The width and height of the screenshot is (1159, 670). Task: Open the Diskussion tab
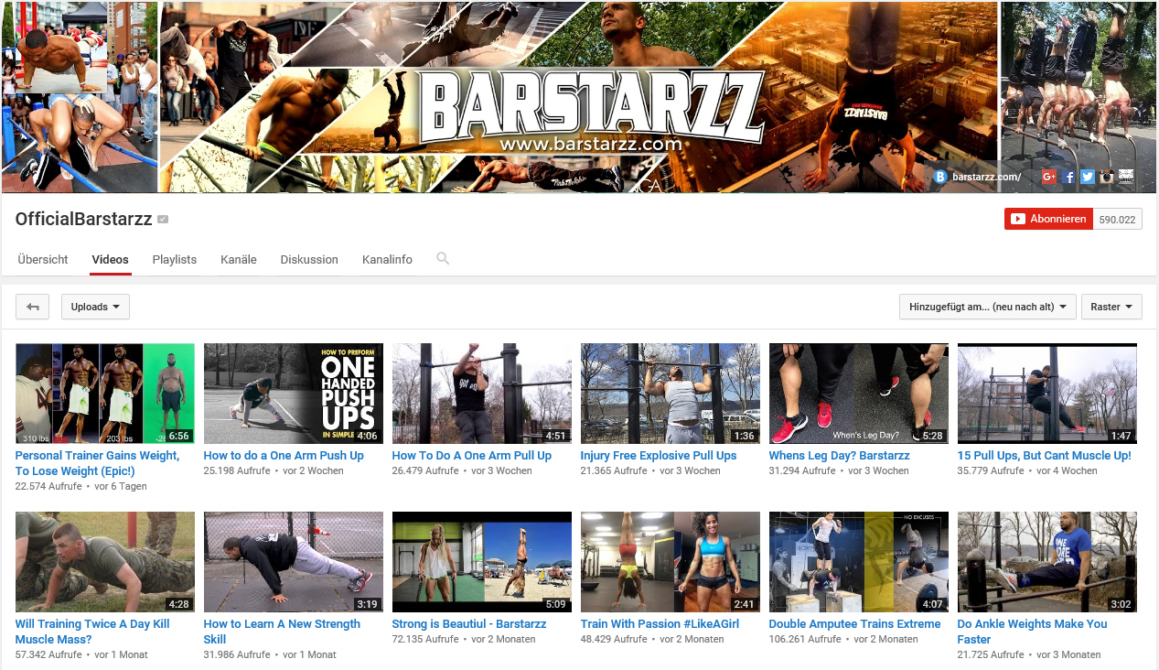point(309,259)
